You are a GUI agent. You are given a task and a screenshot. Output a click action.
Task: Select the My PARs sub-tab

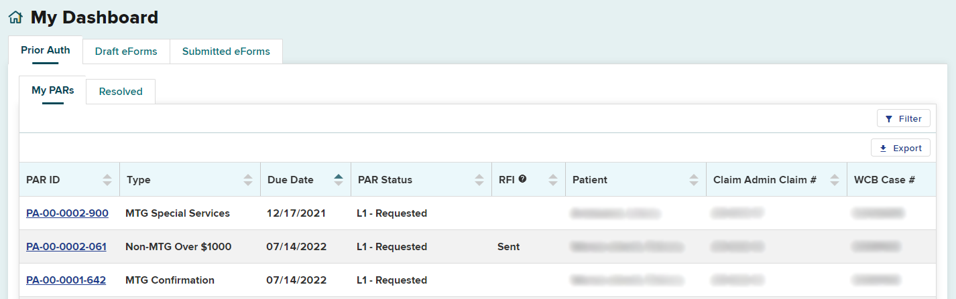pyautogui.click(x=52, y=90)
